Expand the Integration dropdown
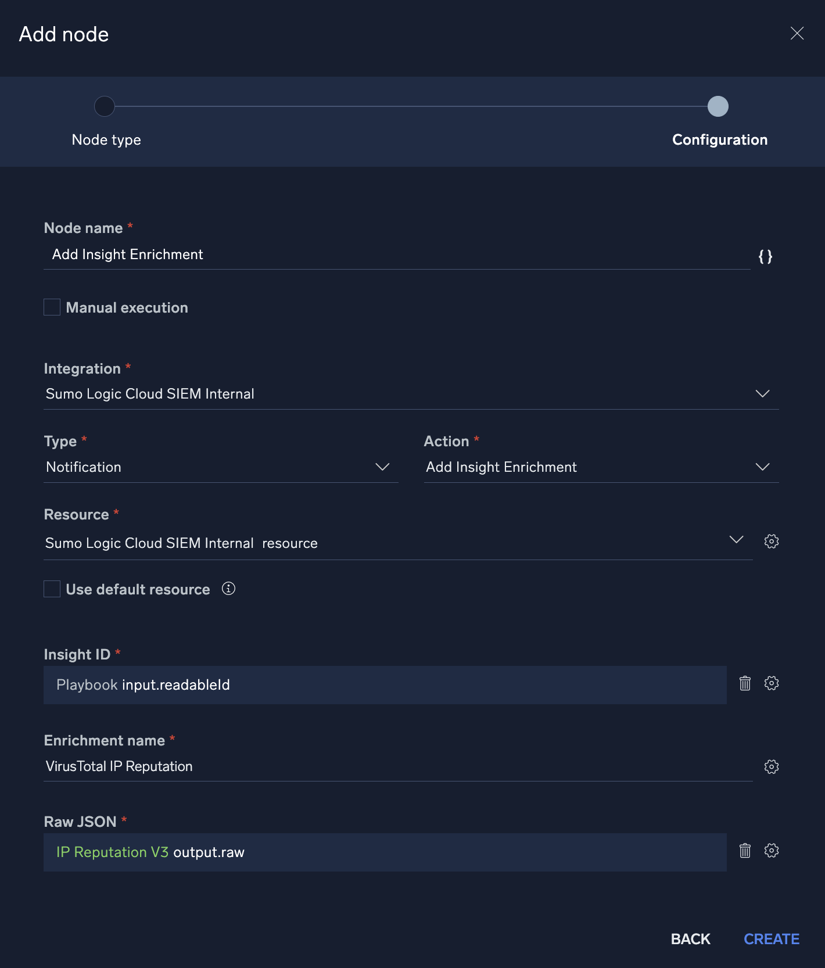The height and width of the screenshot is (968, 825). [x=762, y=394]
